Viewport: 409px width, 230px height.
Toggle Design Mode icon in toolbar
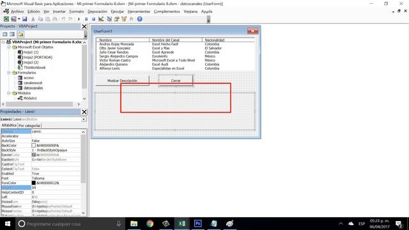coord(101,19)
